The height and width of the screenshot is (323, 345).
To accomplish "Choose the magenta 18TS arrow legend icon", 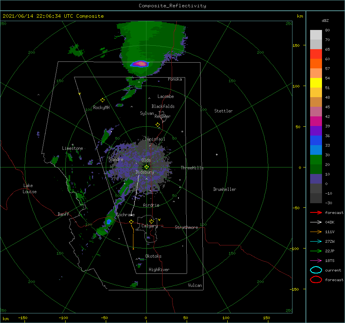I will pos(316,261).
